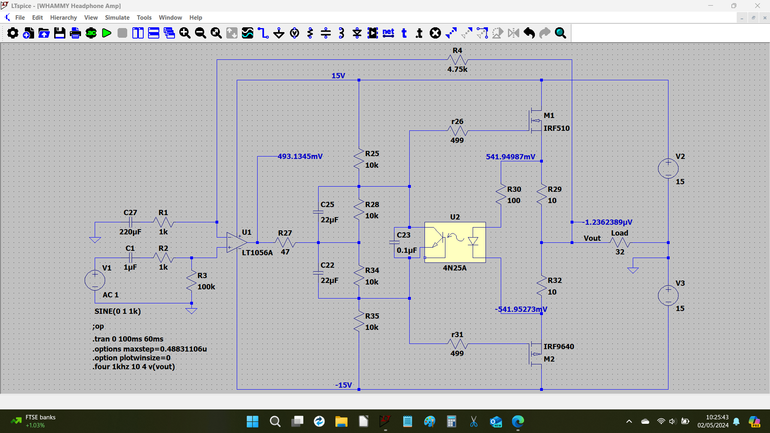This screenshot has height=433, width=770.
Task: Place an inductor component
Action: (x=341, y=33)
